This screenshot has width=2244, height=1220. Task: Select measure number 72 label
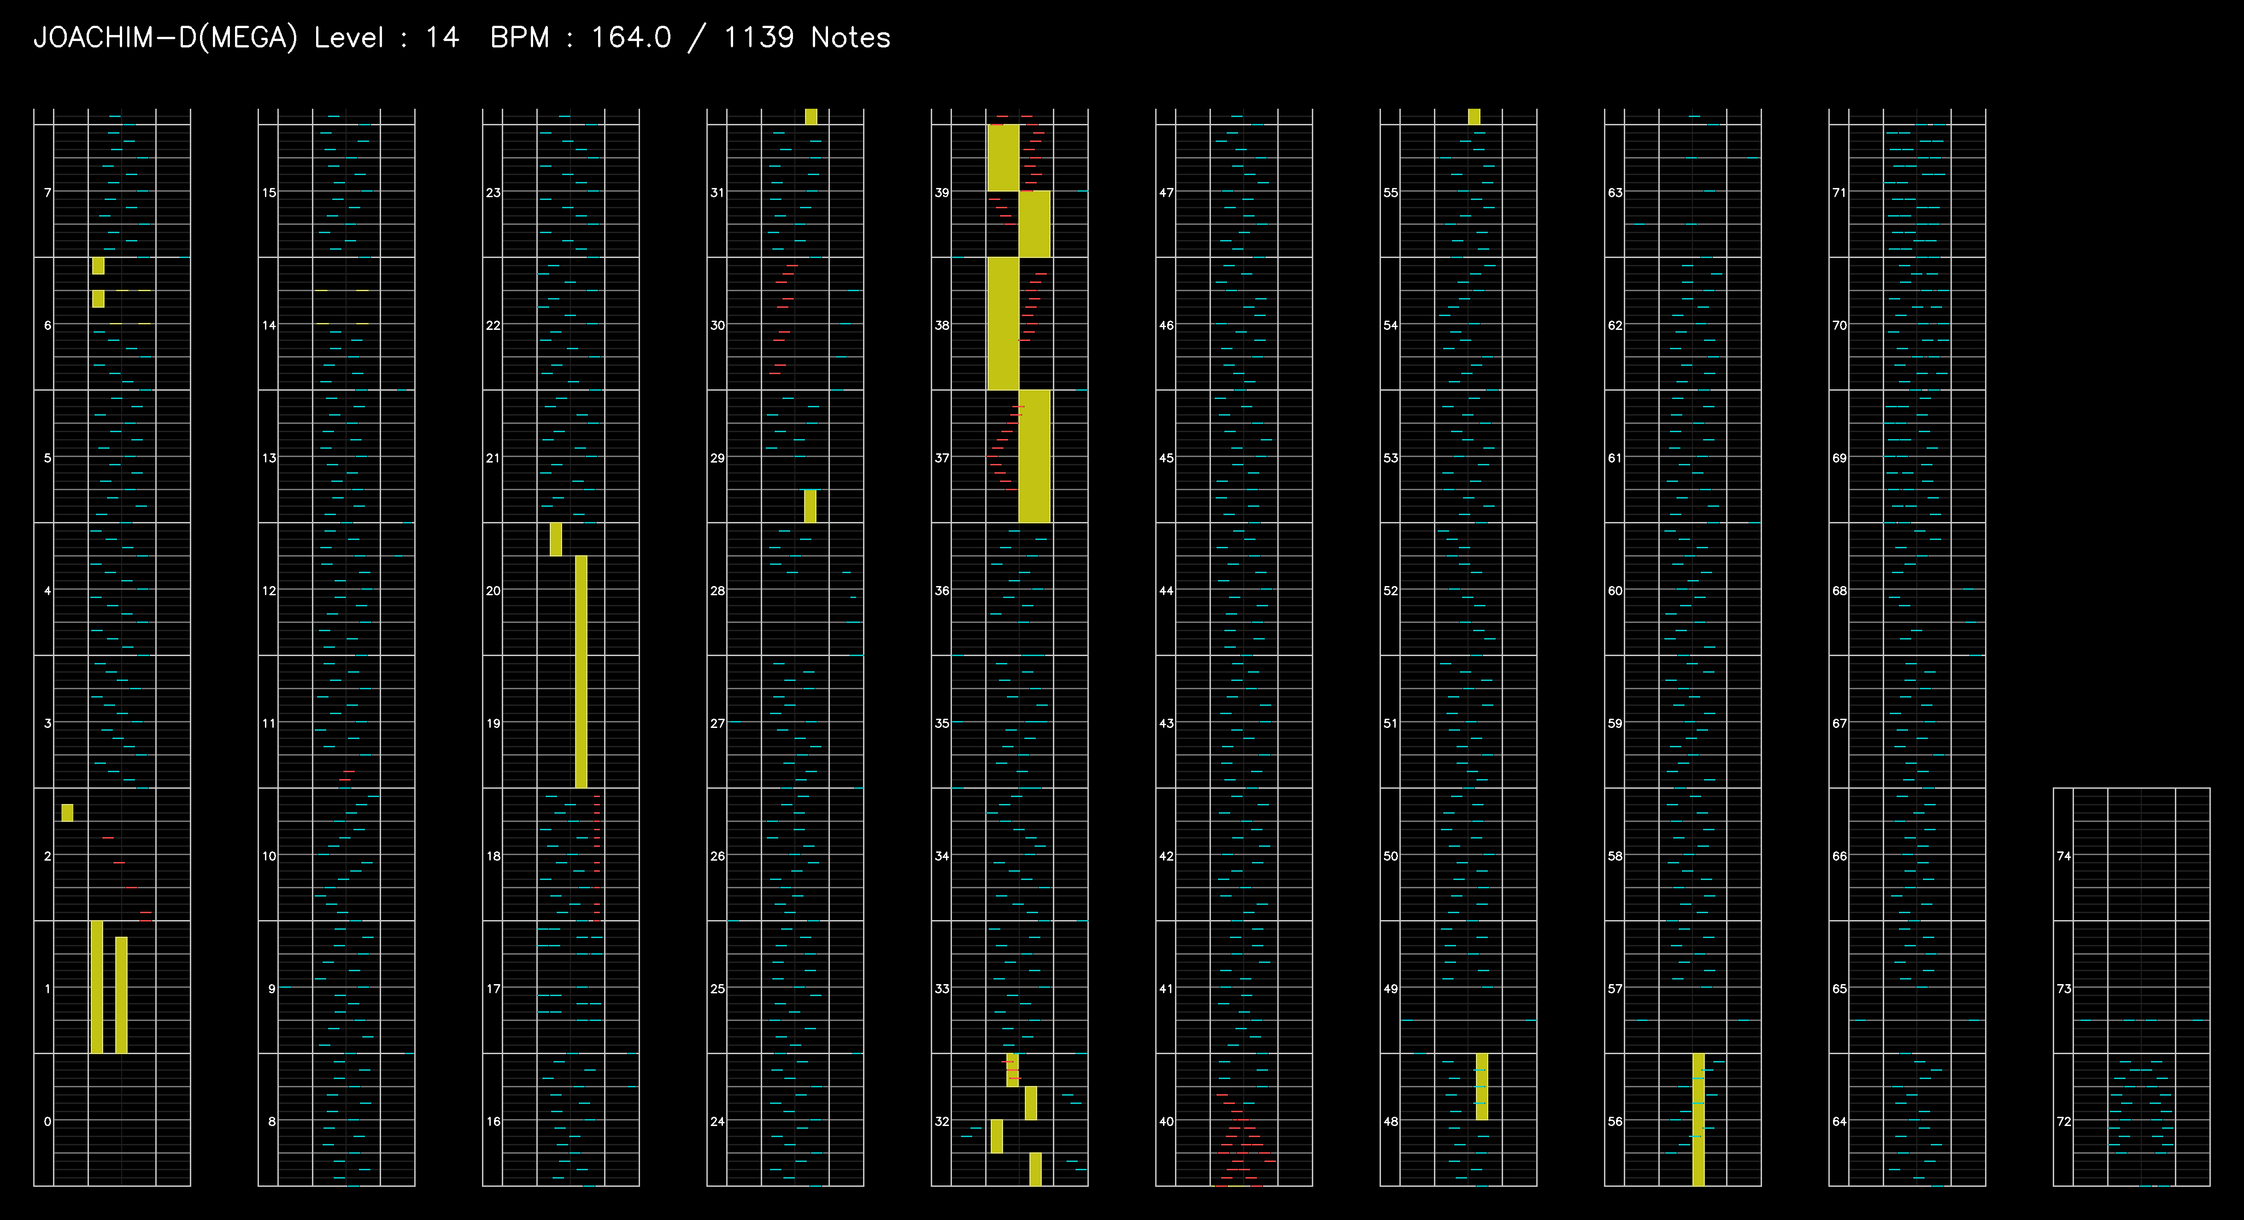tap(2064, 1121)
